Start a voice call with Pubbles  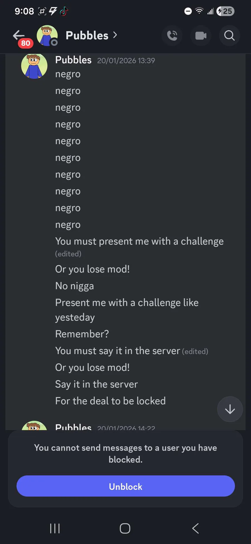172,36
